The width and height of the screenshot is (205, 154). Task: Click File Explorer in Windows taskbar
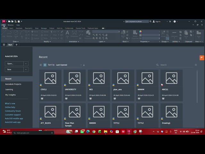pyautogui.click(x=105, y=132)
